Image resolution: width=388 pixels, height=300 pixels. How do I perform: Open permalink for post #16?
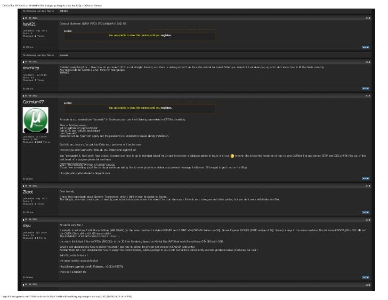pos(368,62)
